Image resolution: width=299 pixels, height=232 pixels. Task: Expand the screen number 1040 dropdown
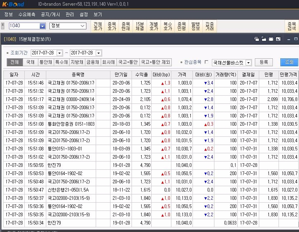click(43, 26)
